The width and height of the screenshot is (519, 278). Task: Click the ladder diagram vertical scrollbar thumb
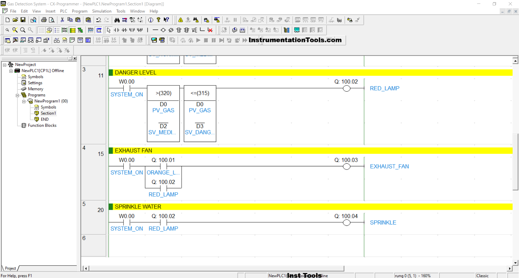[515, 162]
